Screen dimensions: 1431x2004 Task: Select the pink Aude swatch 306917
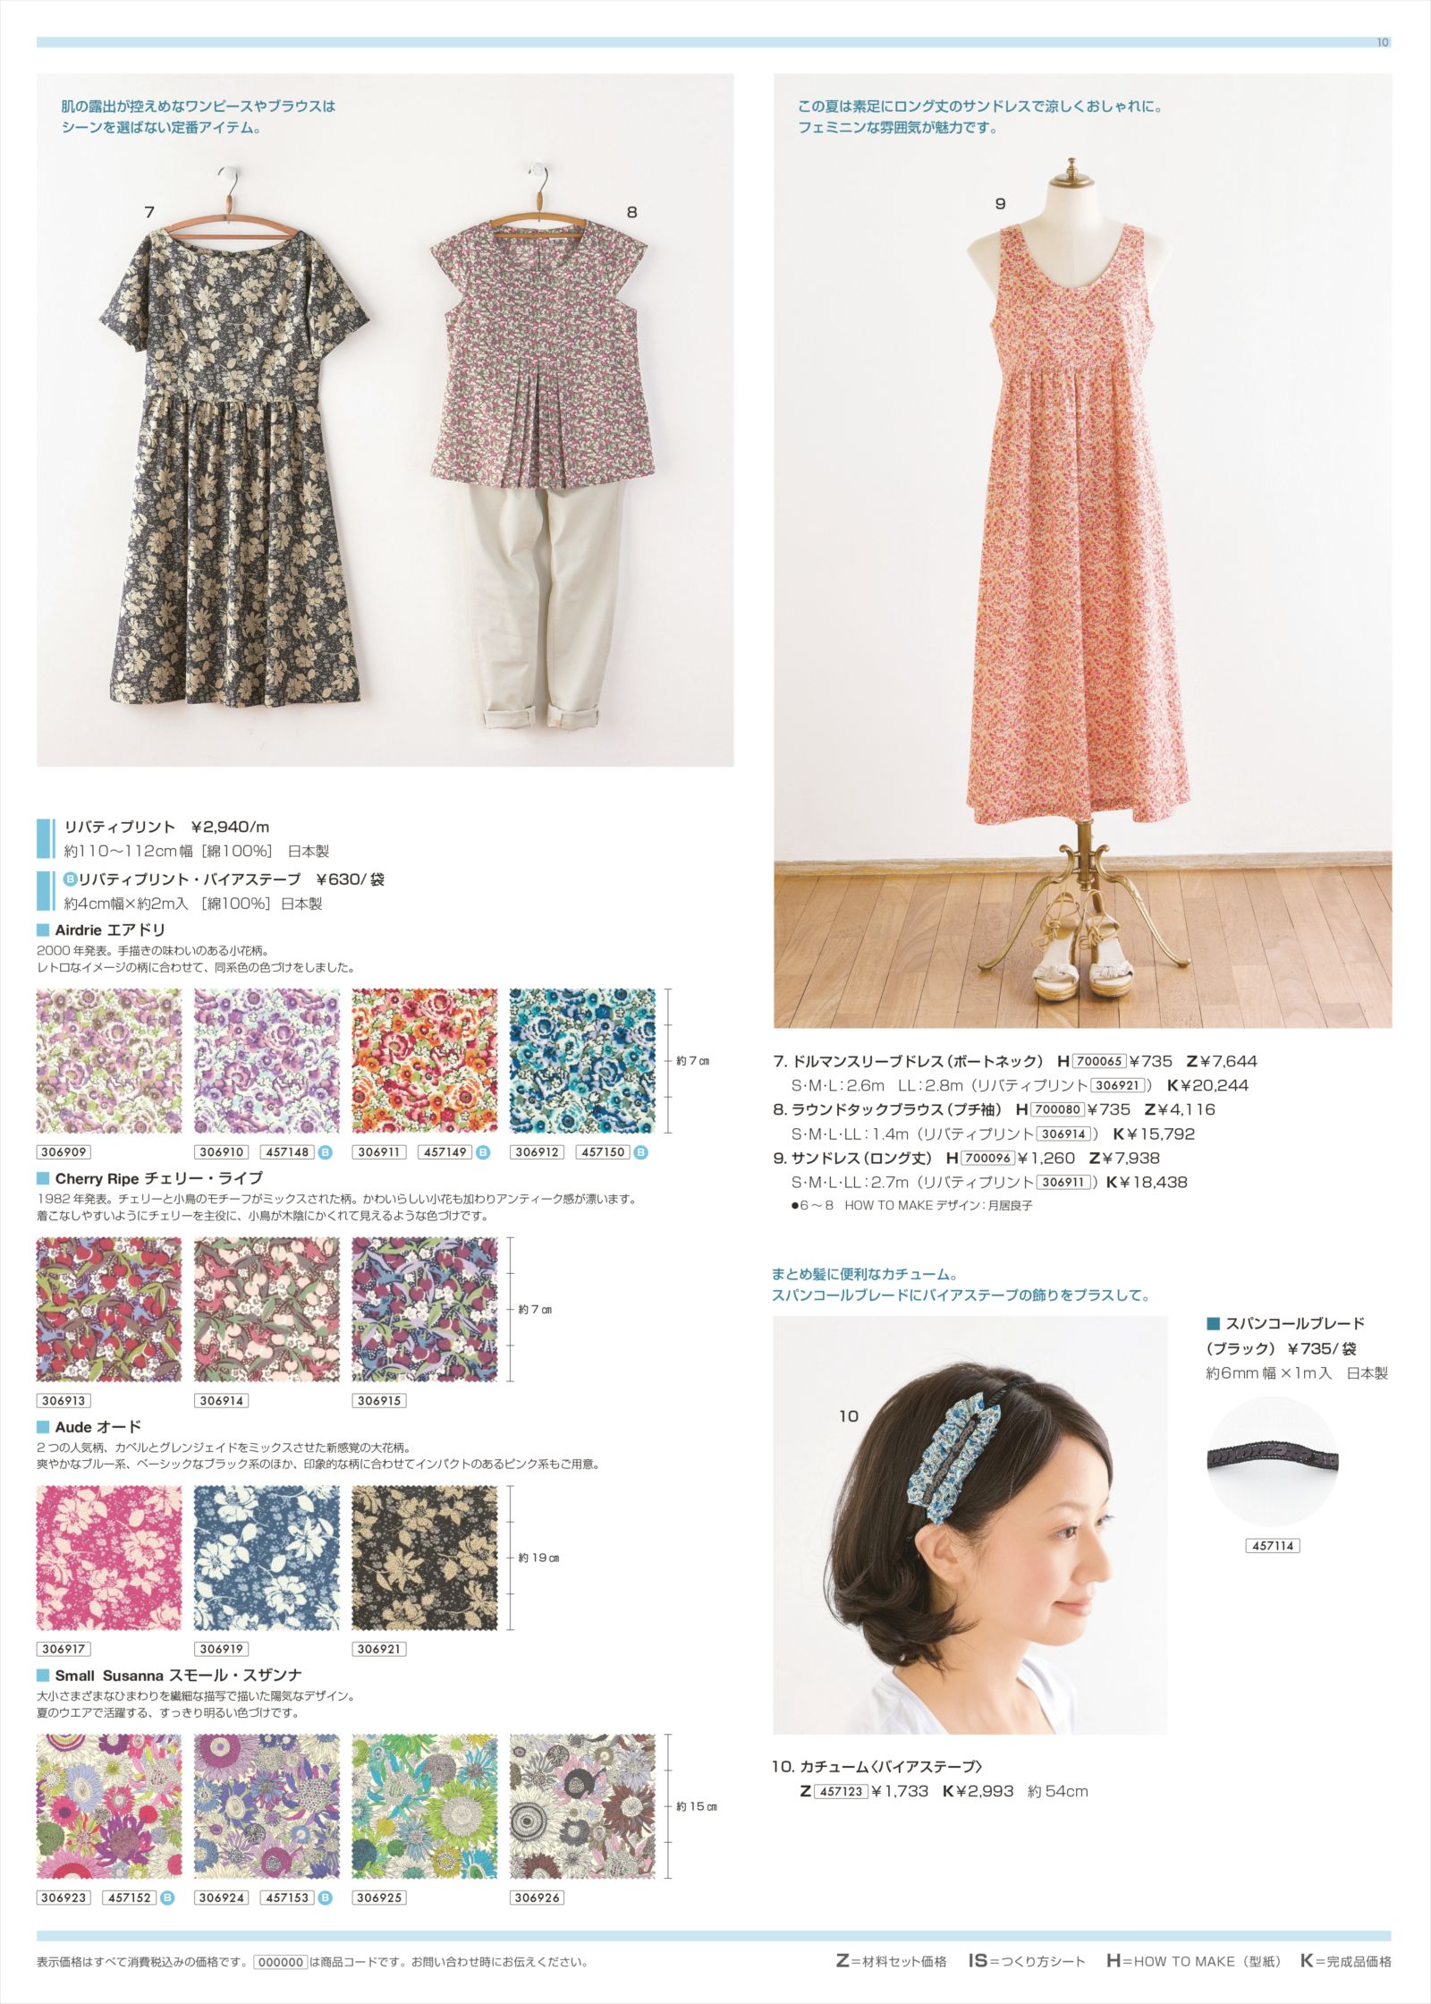click(x=108, y=1558)
